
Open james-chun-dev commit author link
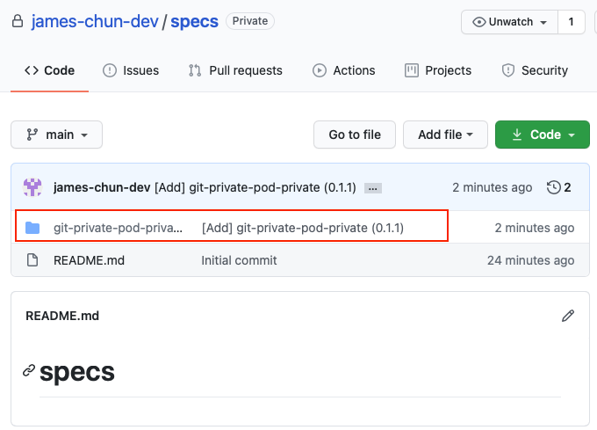click(x=102, y=187)
